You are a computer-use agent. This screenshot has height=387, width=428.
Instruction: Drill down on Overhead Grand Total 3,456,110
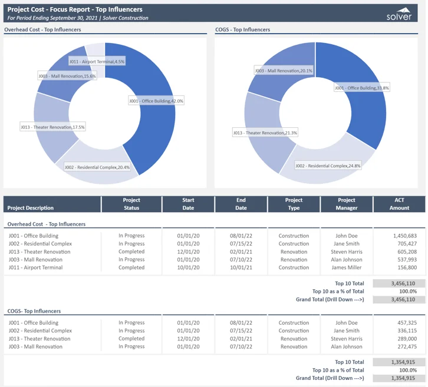pyautogui.click(x=399, y=299)
